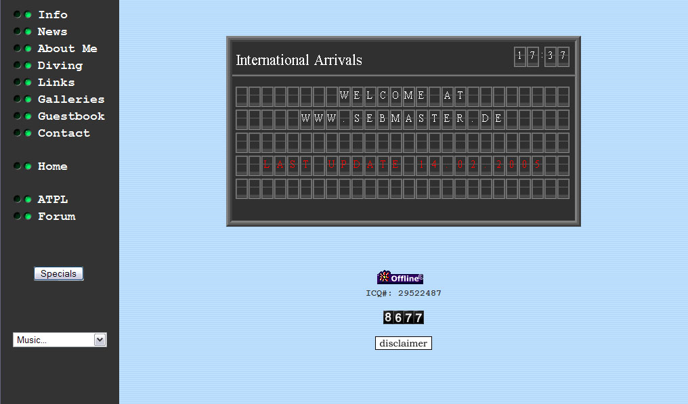Click the green bullet icon beside Guestbook
Screen dimensions: 688x404
tap(28, 116)
